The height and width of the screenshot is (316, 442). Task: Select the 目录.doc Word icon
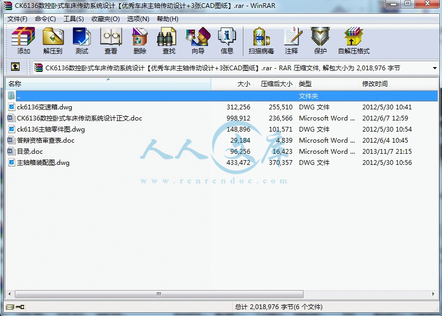click(x=12, y=151)
